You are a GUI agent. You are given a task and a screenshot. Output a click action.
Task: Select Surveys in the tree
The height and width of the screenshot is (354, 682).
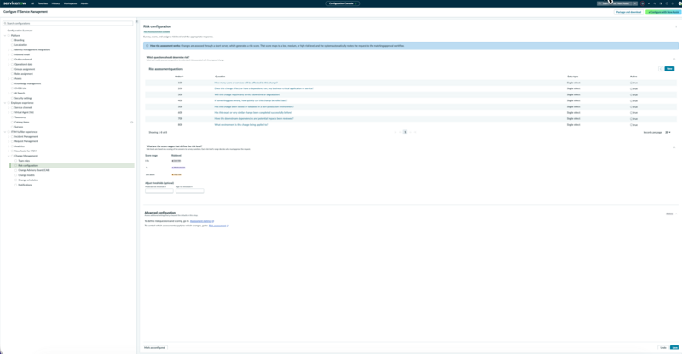click(x=19, y=127)
